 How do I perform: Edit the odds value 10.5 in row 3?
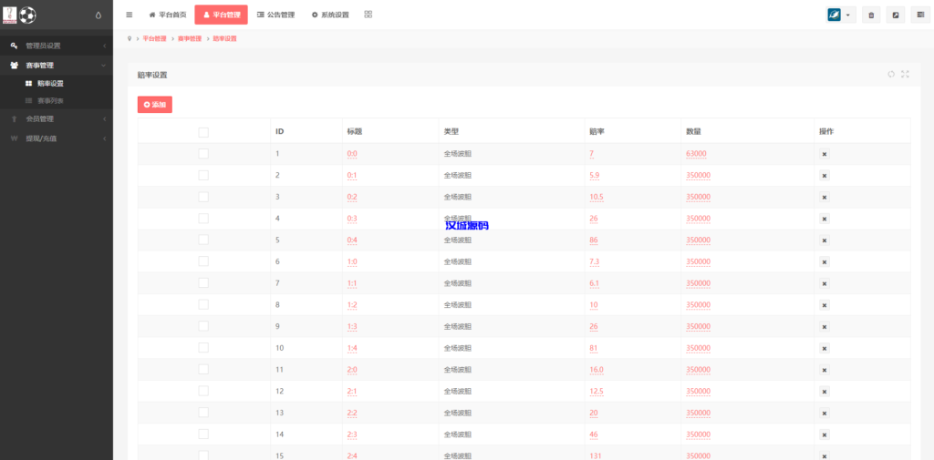597,197
